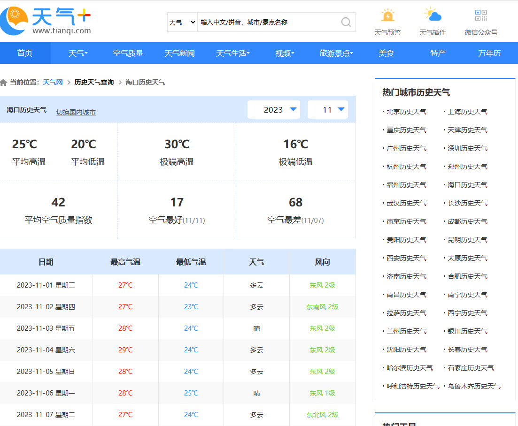The height and width of the screenshot is (426, 518).
Task: Expand the 天气生活 navigation menu
Action: point(233,53)
